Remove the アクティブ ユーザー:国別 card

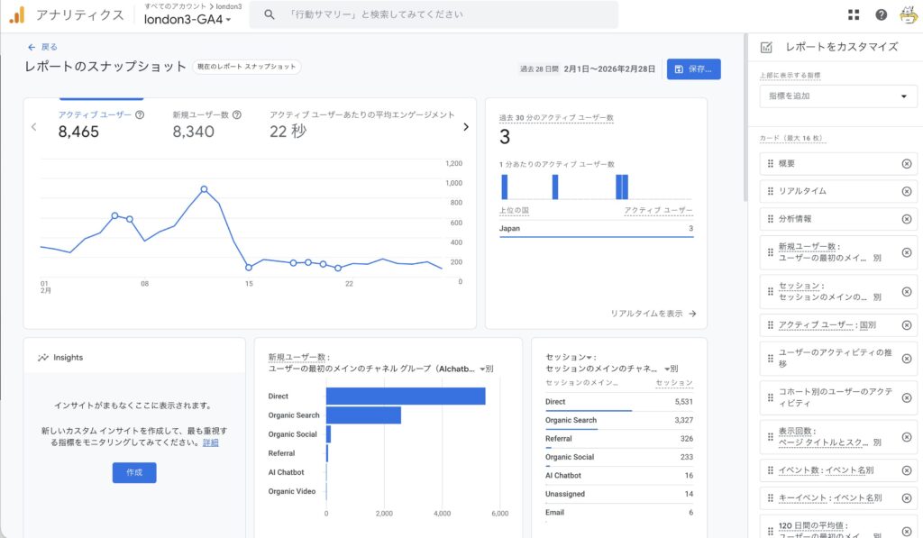point(906,324)
